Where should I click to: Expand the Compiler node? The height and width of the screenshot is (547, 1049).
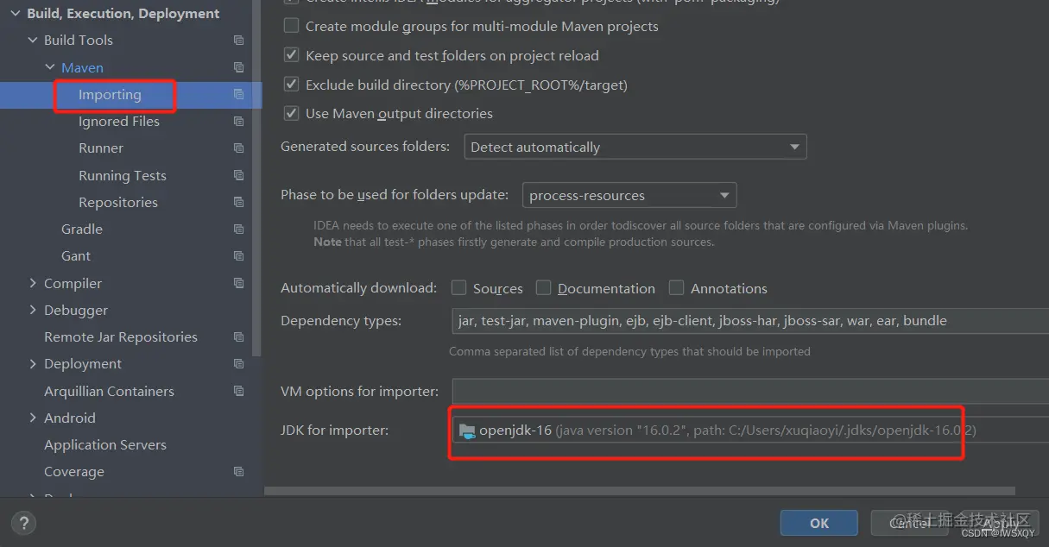click(x=33, y=283)
